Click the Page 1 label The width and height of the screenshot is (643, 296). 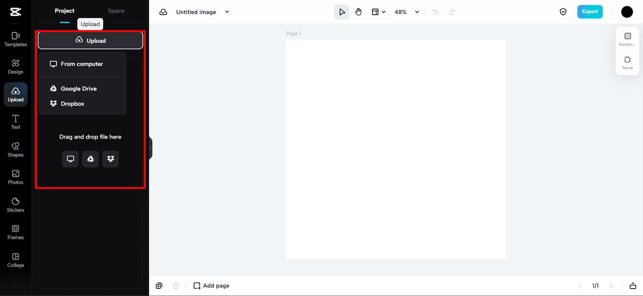point(293,34)
